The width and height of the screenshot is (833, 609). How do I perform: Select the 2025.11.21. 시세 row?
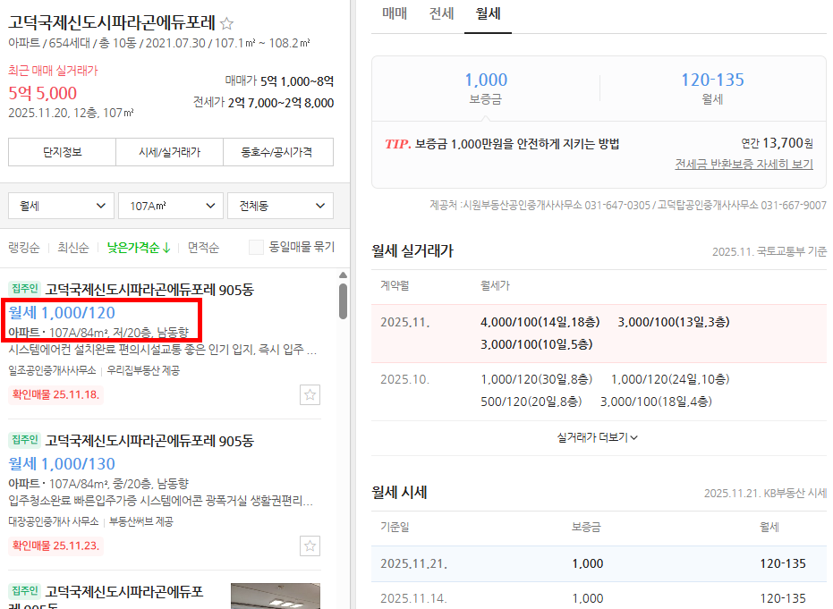pos(599,563)
